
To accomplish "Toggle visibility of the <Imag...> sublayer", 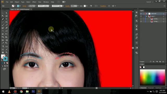I will click(x=141, y=21).
